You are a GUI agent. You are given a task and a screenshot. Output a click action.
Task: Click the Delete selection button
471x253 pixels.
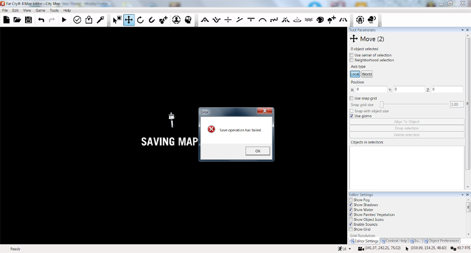(407, 135)
